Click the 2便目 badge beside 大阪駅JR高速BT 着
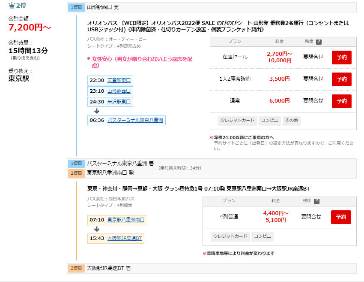Viewport: 364px width, 282px height. point(76,268)
